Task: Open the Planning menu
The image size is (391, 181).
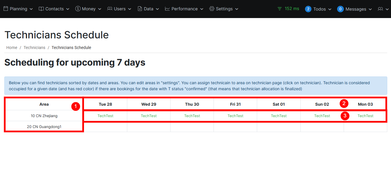Action: pos(18,9)
